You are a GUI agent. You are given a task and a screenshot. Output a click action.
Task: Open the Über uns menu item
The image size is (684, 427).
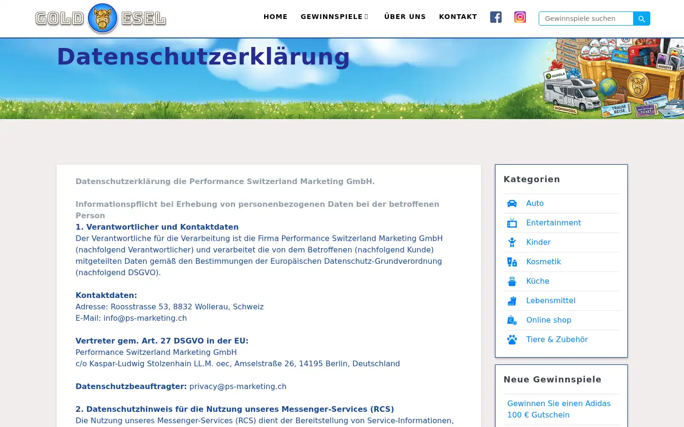coord(405,17)
